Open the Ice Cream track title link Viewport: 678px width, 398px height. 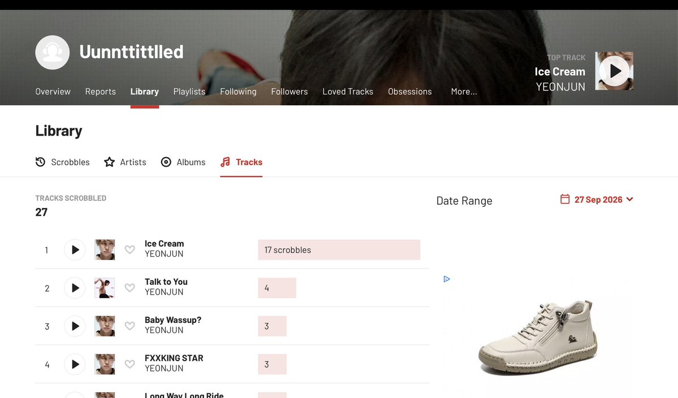[165, 244]
